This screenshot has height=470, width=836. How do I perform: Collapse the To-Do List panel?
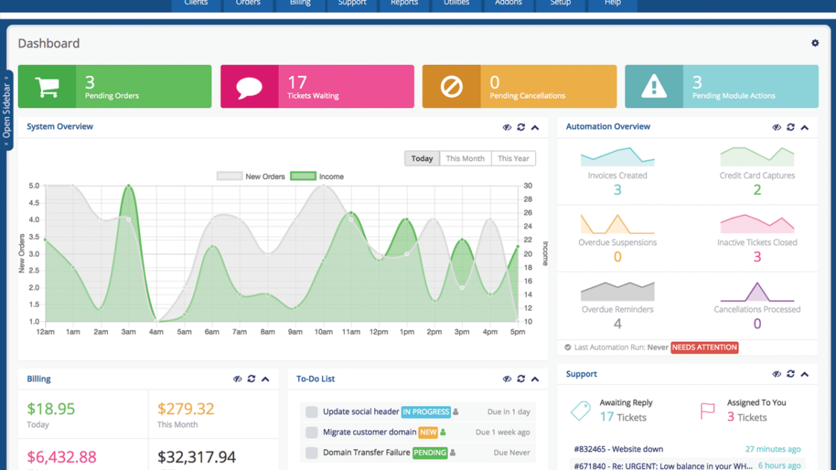[x=534, y=378]
